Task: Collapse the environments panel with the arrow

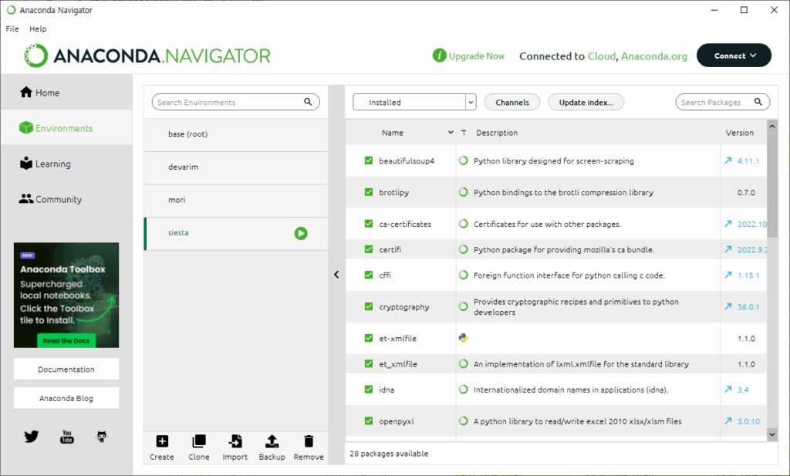Action: tap(336, 274)
